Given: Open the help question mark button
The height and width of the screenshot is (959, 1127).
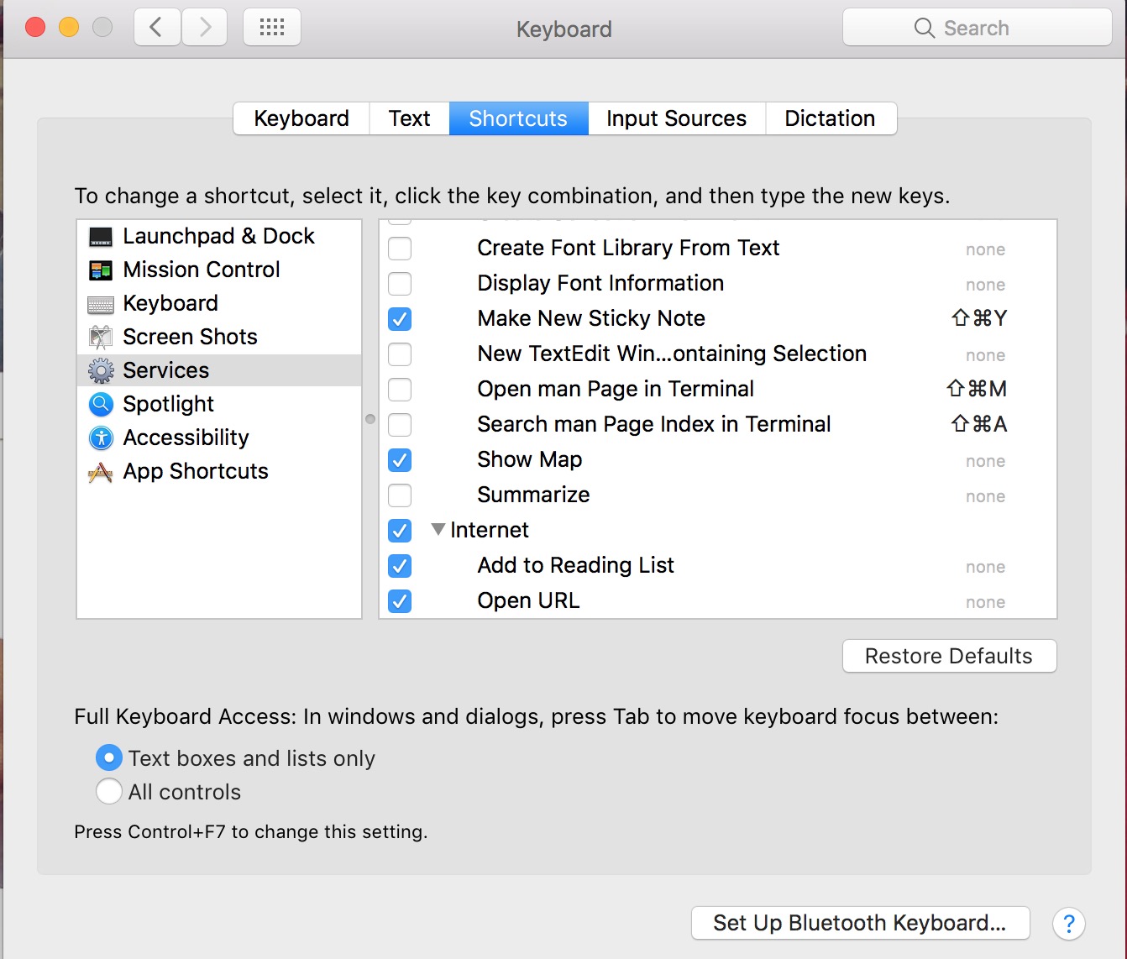Looking at the screenshot, I should pyautogui.click(x=1068, y=924).
